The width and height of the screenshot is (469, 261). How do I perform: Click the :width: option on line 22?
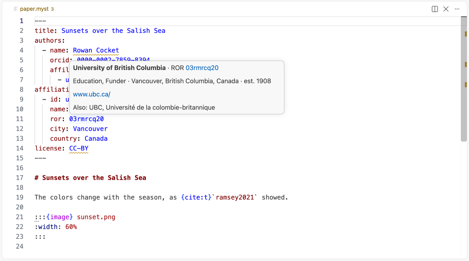click(48, 227)
